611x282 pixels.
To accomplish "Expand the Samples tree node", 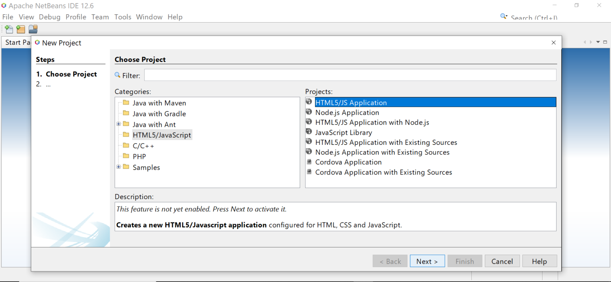I will click(x=118, y=167).
